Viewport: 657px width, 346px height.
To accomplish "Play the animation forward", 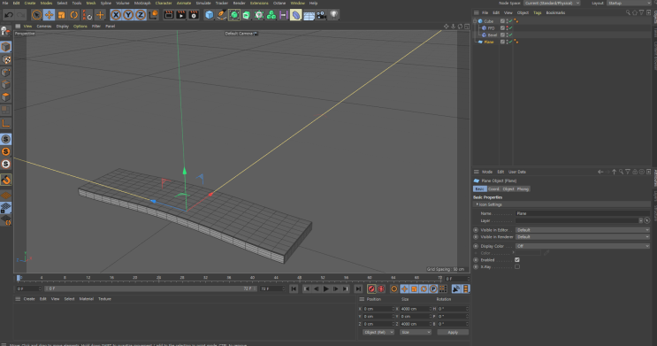I will coord(326,289).
